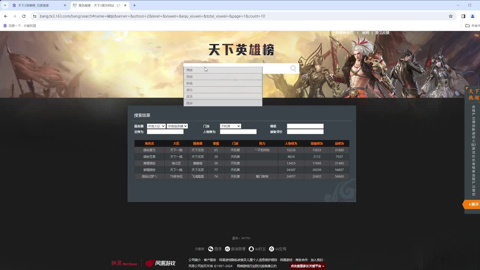The image size is (480, 270).
Task: Click the 装备修为 column header
Action: (317, 144)
